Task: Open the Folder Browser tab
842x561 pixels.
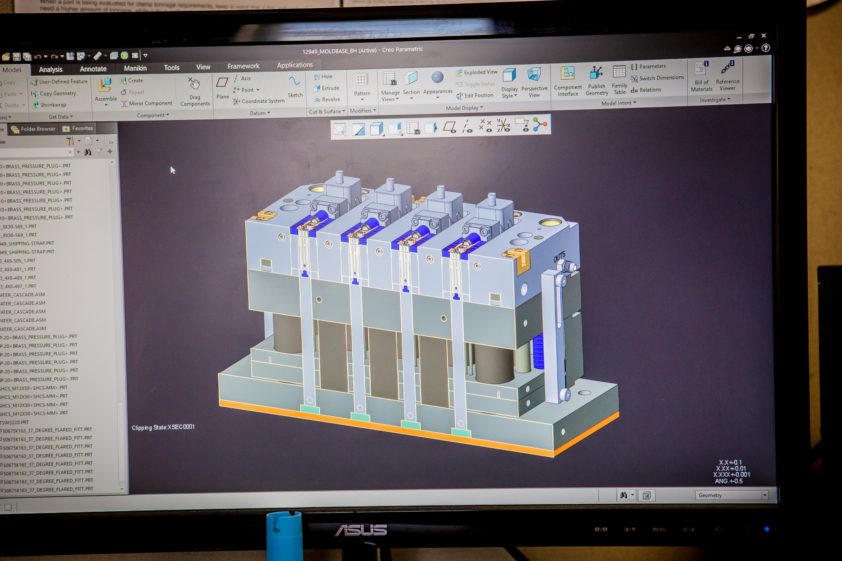Action: click(33, 129)
